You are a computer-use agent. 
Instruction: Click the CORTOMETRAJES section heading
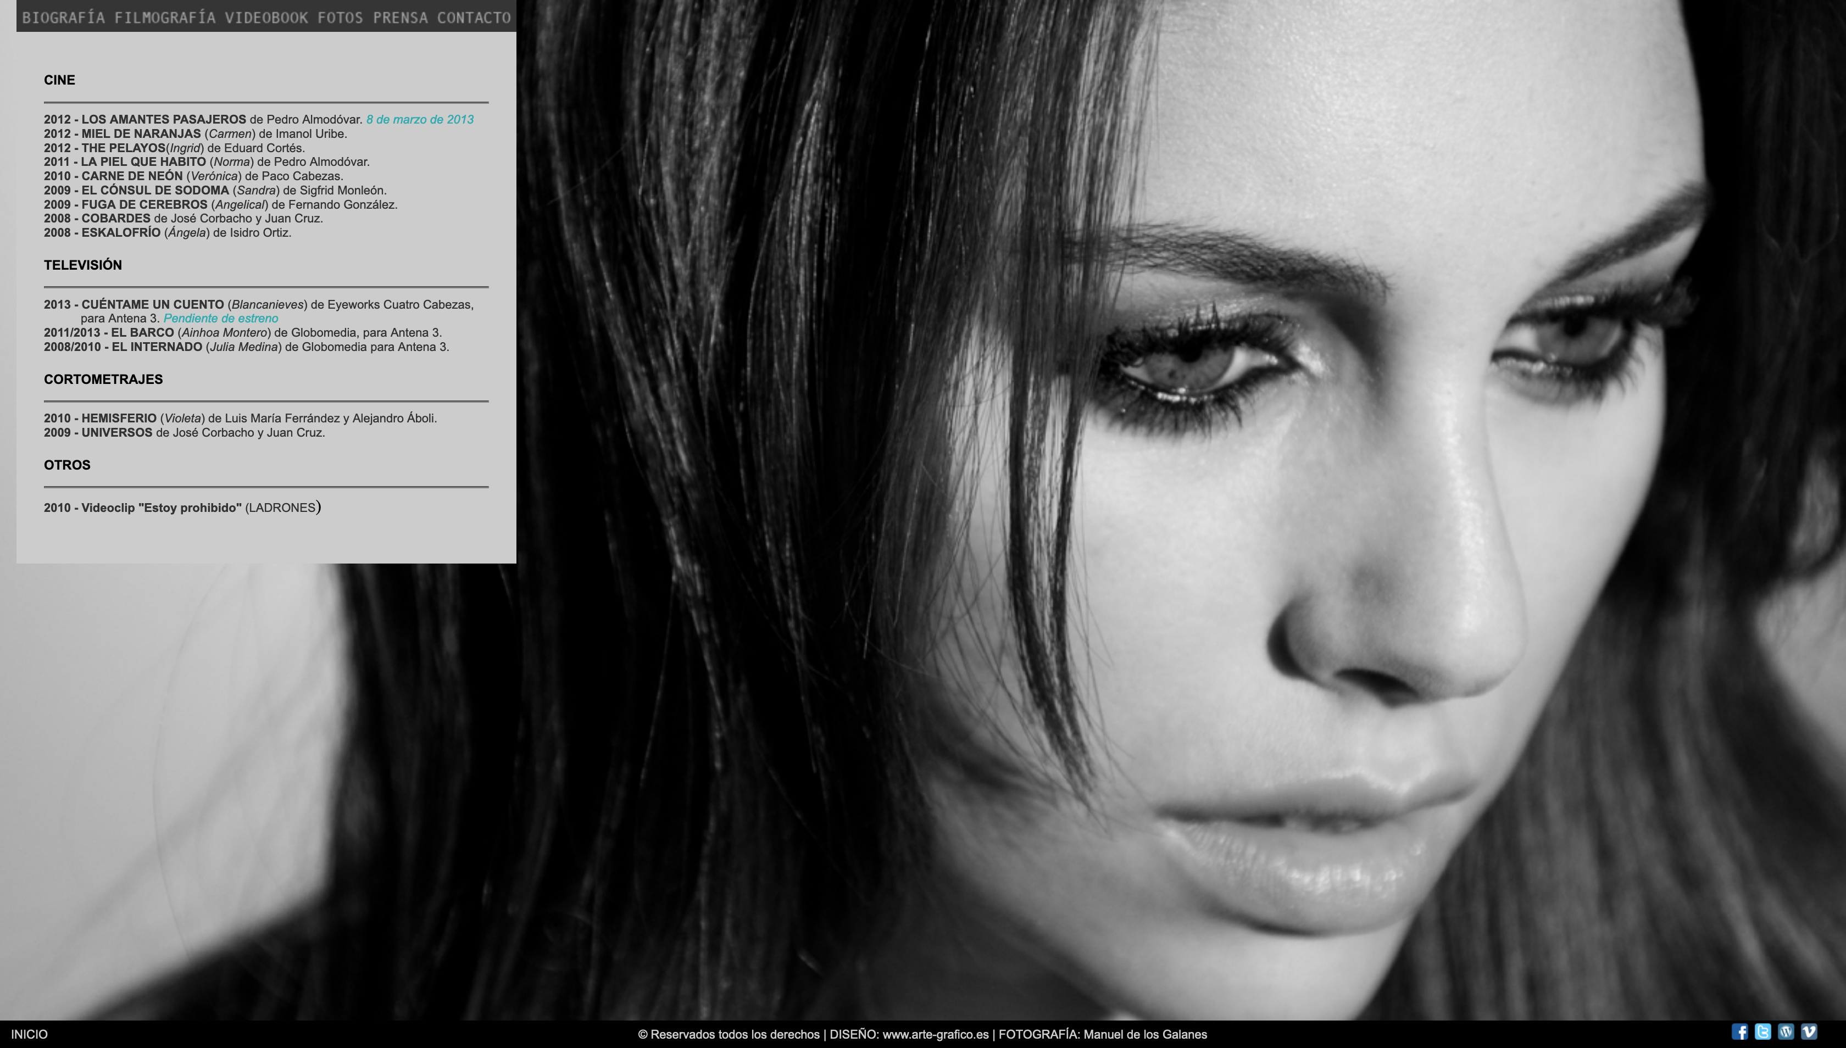104,380
